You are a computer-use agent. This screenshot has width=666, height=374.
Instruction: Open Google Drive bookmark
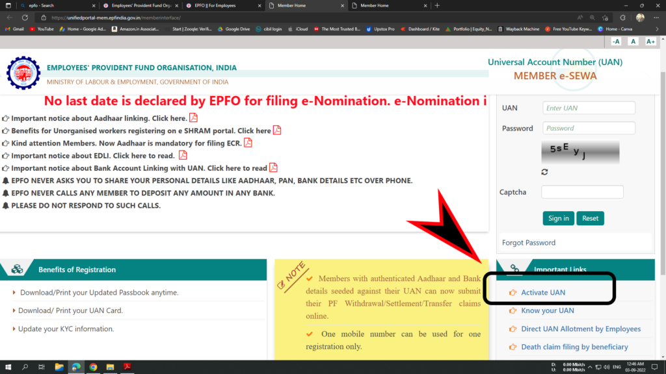tap(233, 29)
